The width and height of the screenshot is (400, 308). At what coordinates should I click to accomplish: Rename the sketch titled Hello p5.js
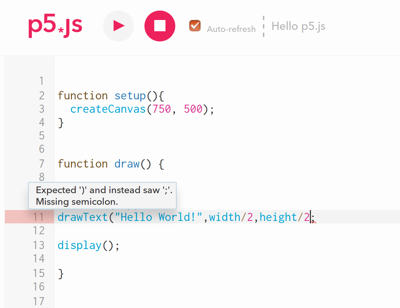click(298, 26)
